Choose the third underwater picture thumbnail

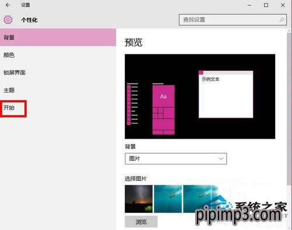[x=197, y=199]
